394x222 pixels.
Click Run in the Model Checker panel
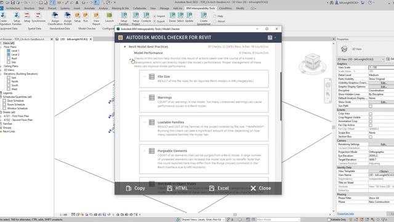tap(86, 17)
